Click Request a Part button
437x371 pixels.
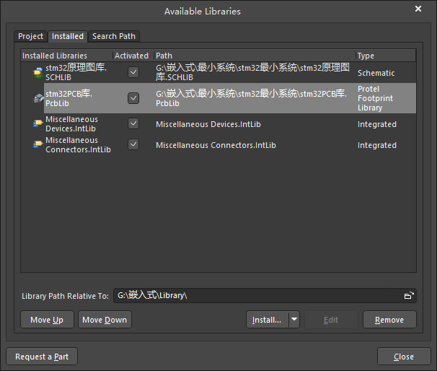point(42,357)
